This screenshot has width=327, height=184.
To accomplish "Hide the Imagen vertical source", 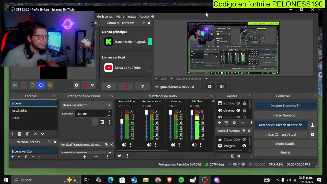I will pos(244,146).
